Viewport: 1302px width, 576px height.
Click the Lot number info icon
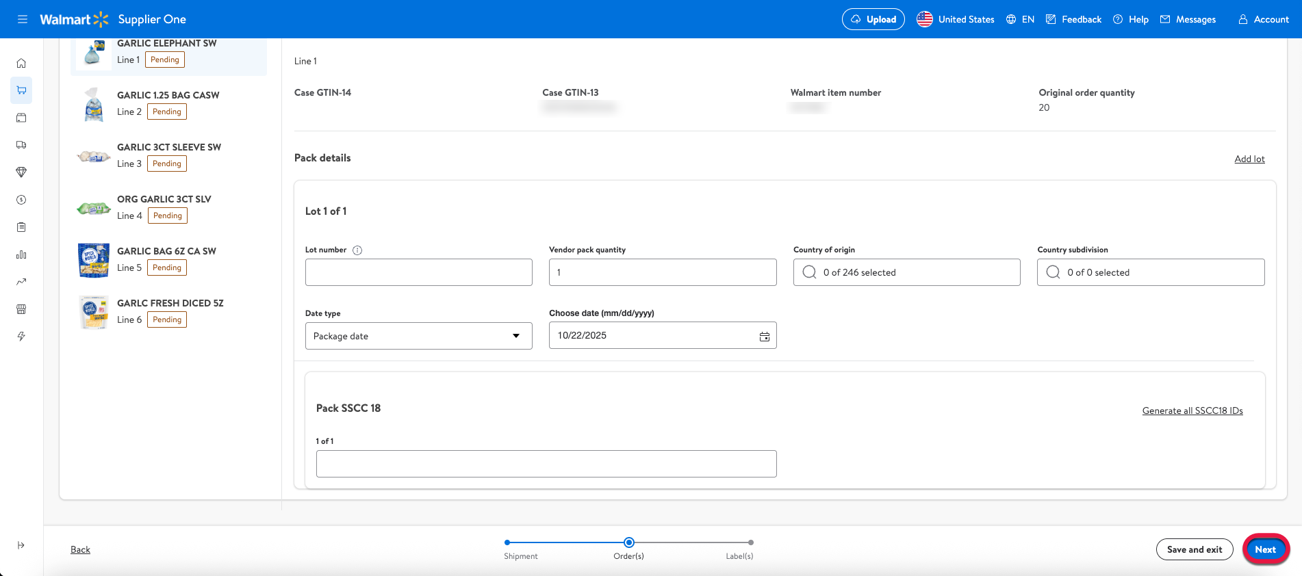tap(357, 250)
